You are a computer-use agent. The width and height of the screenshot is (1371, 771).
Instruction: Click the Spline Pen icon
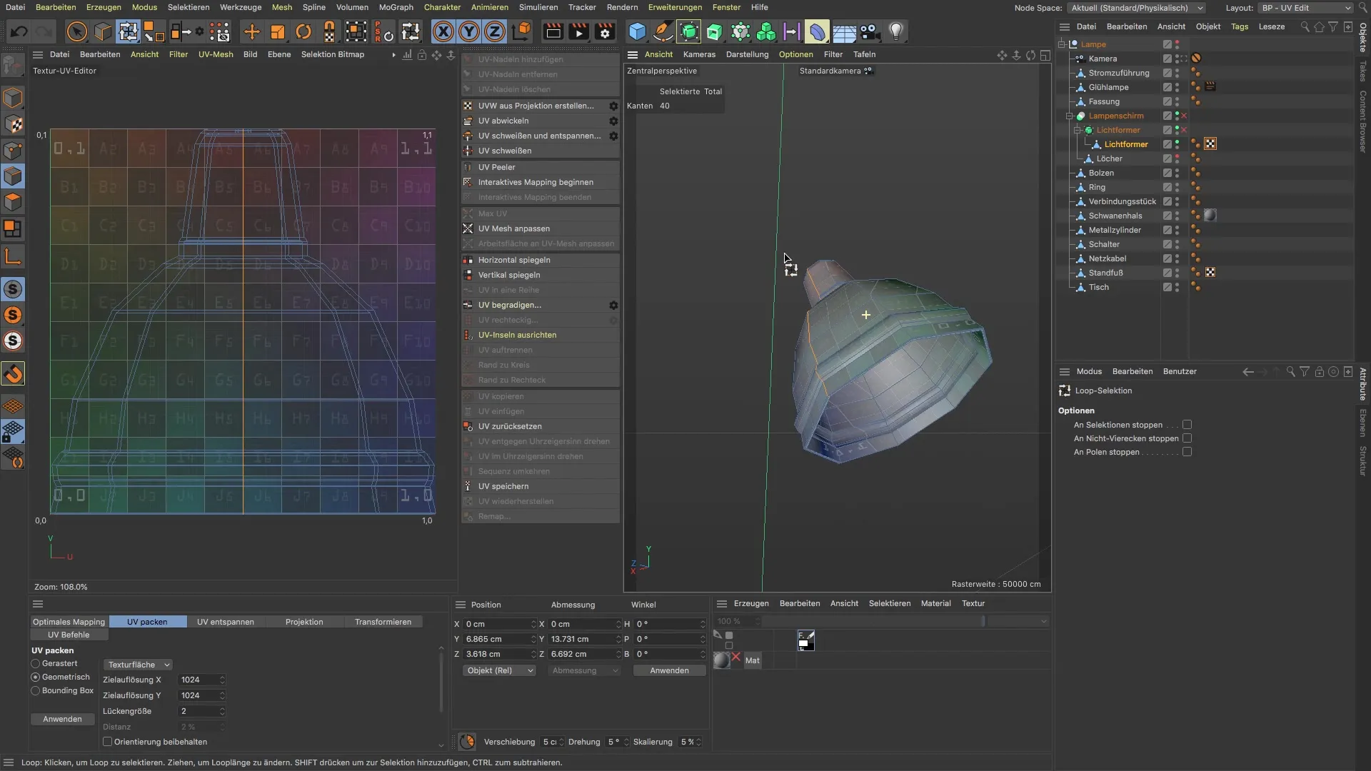pos(663,31)
